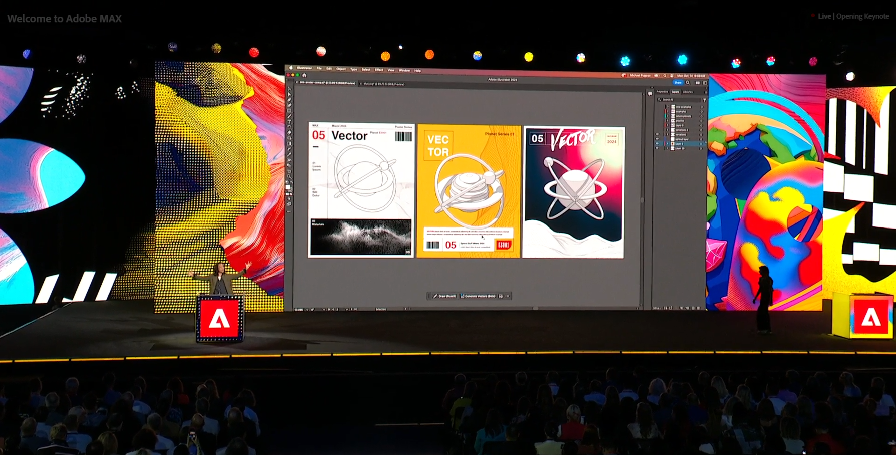Image resolution: width=896 pixels, height=455 pixels.
Task: Switch to the Properties panel tab
Action: pos(662,92)
